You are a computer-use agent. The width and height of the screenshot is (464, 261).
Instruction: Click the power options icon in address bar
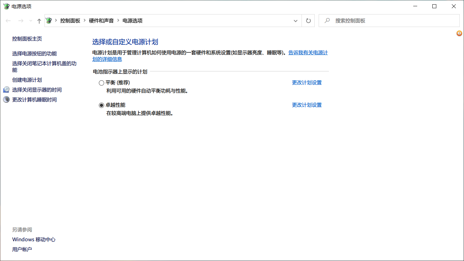point(49,21)
